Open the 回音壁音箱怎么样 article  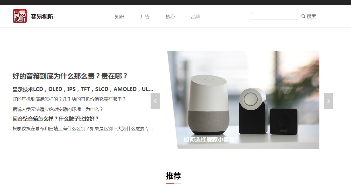pyautogui.click(x=56, y=119)
